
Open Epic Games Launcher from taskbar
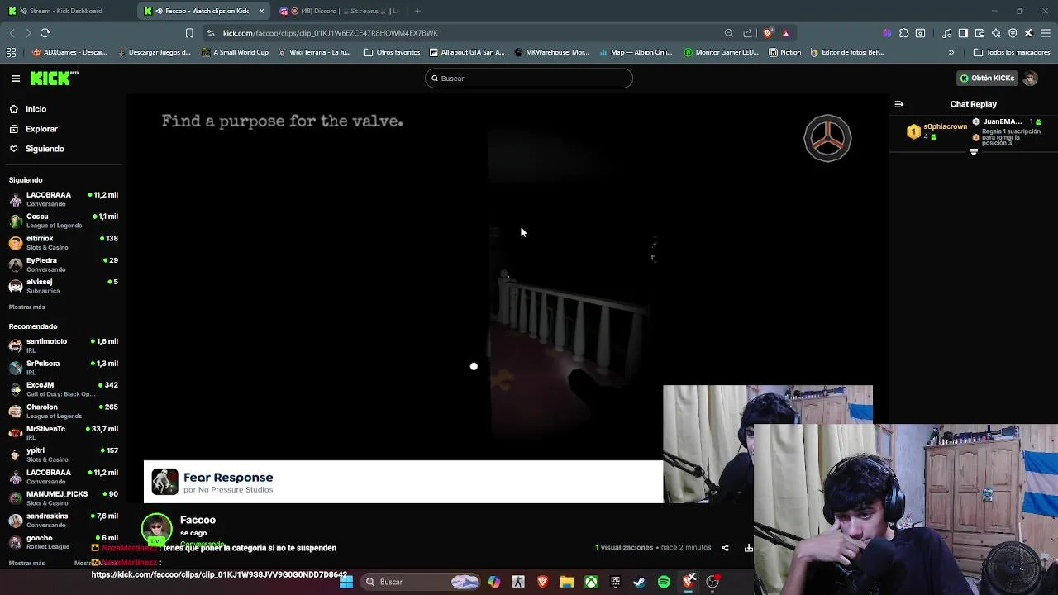(x=615, y=582)
